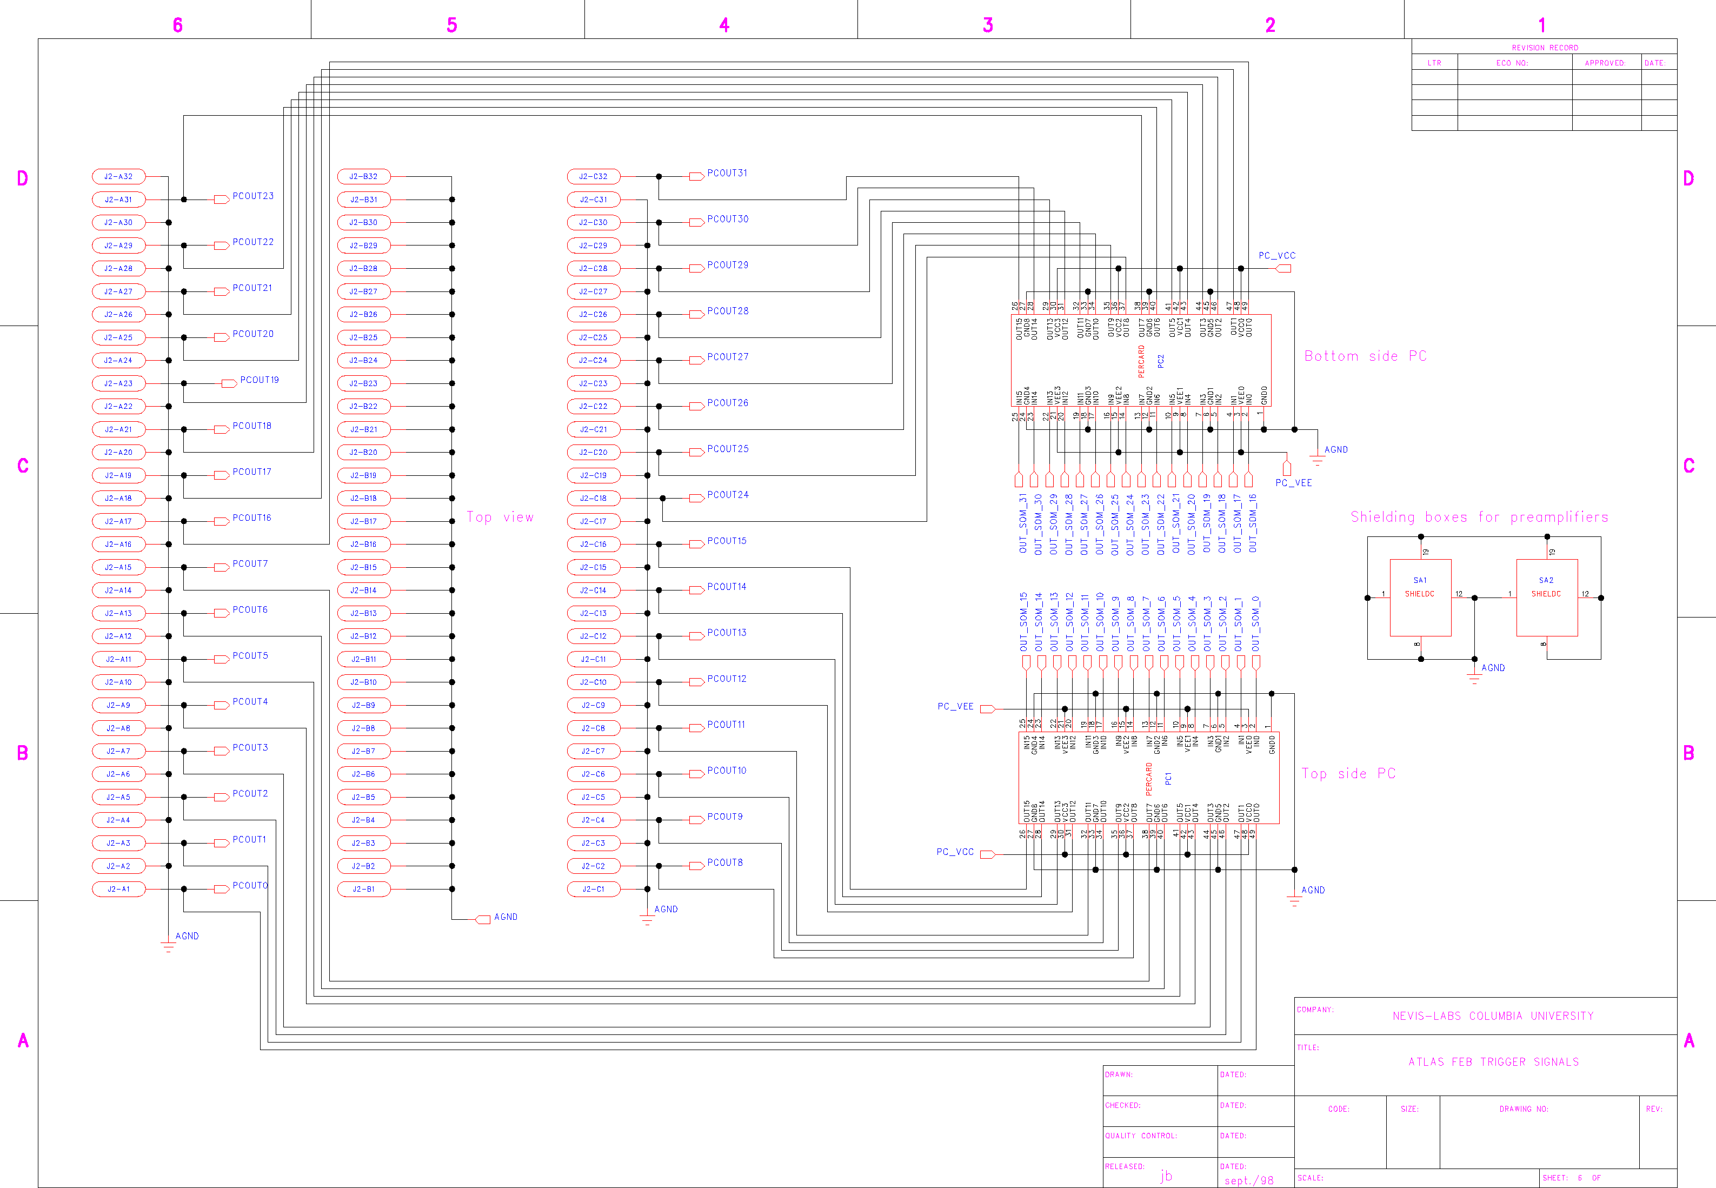
Task: Click the NEVIS-LABS COLUMBIA UNIVERSITY company field
Action: click(1493, 1016)
